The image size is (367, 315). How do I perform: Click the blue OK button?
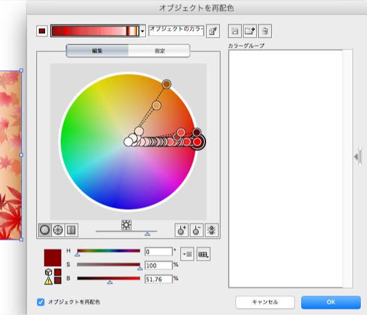[x=331, y=302]
